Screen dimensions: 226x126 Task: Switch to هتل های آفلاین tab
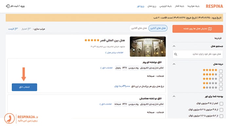click(139, 28)
